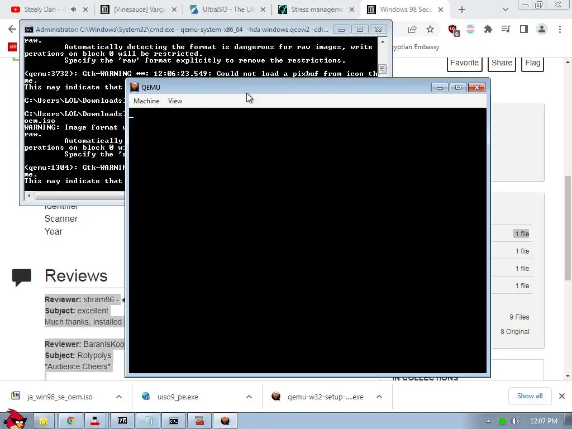
Task: Click reviewer name shram86
Action: click(x=98, y=299)
